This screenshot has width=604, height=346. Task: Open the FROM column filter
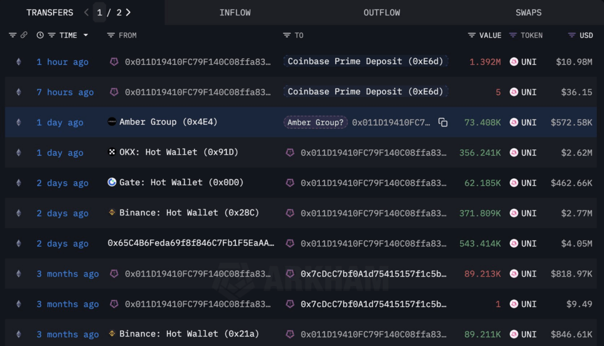[x=110, y=35]
